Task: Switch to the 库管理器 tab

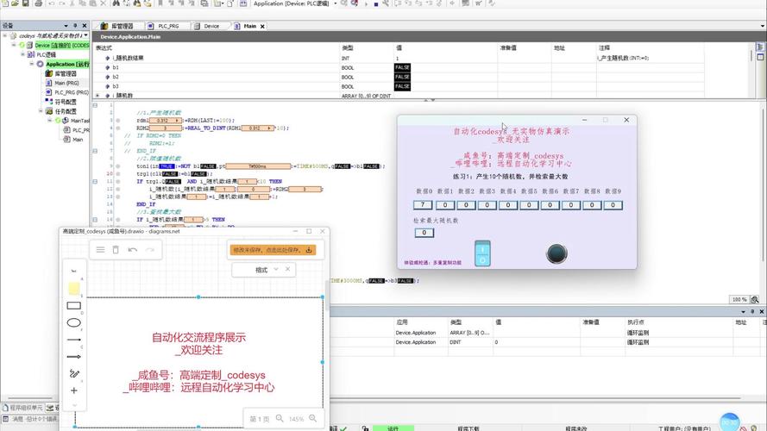Action: [x=117, y=27]
